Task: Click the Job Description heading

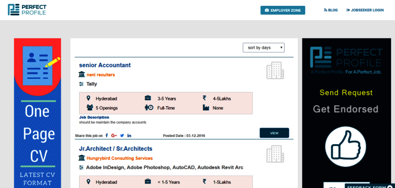Action: pyautogui.click(x=94, y=117)
